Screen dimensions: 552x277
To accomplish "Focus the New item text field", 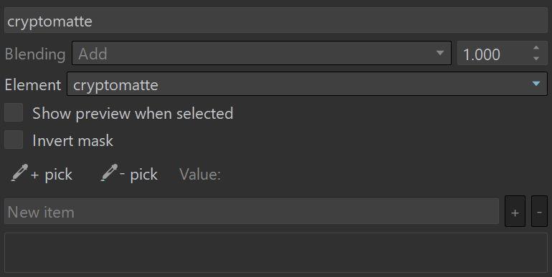I will point(252,211).
